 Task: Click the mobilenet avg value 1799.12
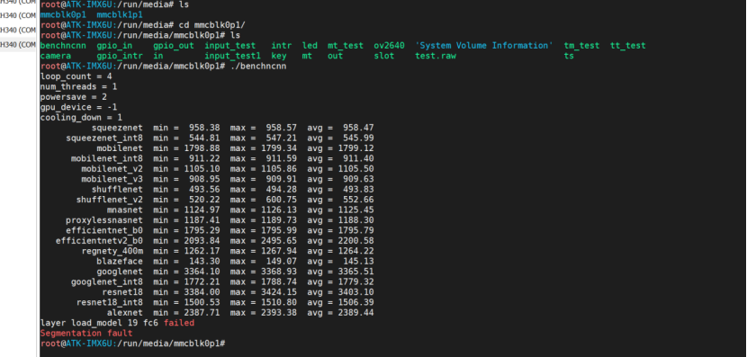(x=355, y=148)
